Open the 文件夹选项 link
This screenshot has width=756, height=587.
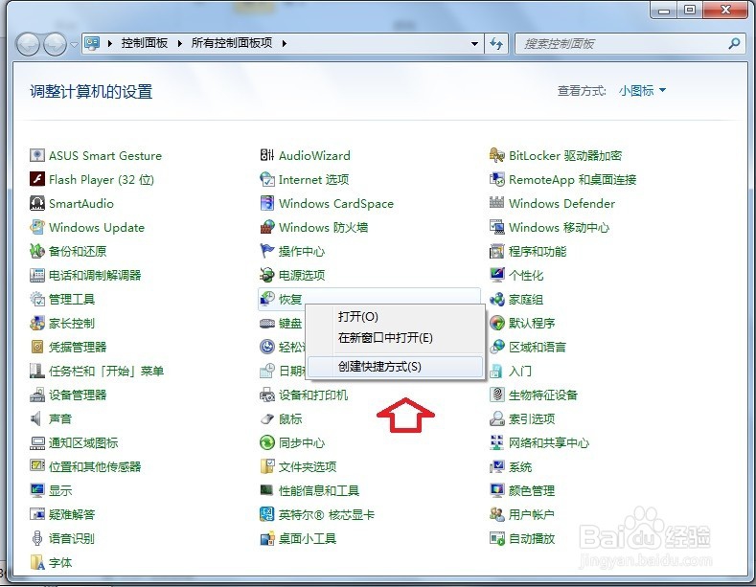[308, 466]
